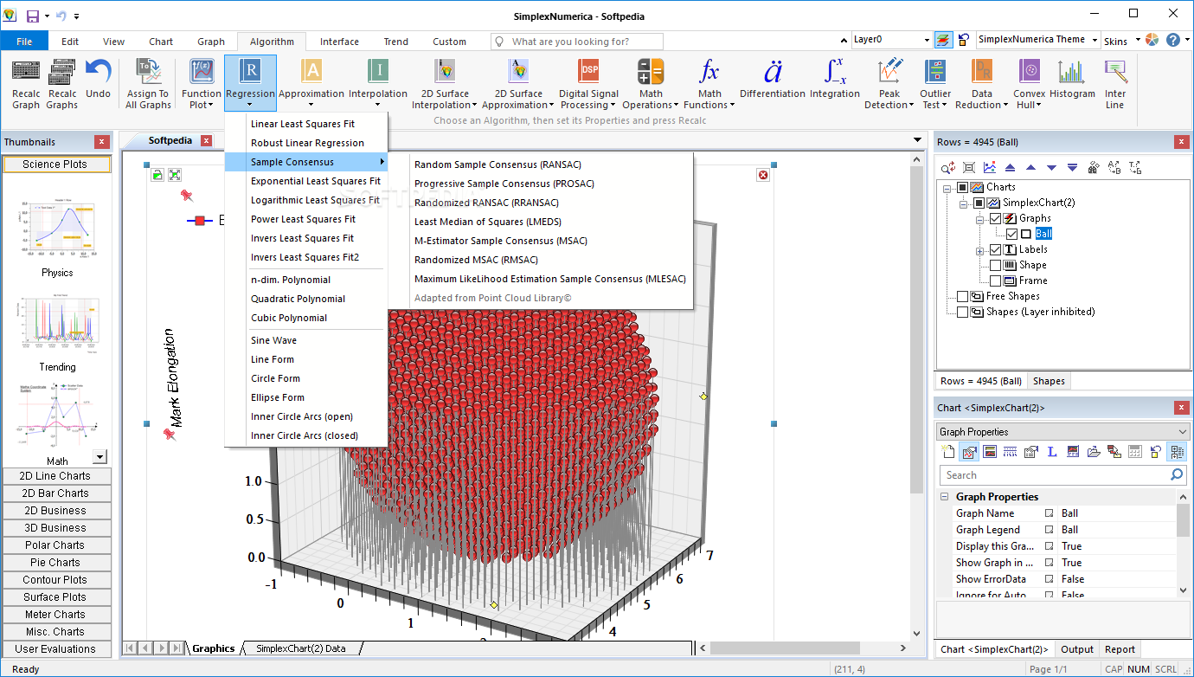This screenshot has width=1194, height=677.
Task: Enable the Shape checkbox in the tree
Action: [996, 265]
